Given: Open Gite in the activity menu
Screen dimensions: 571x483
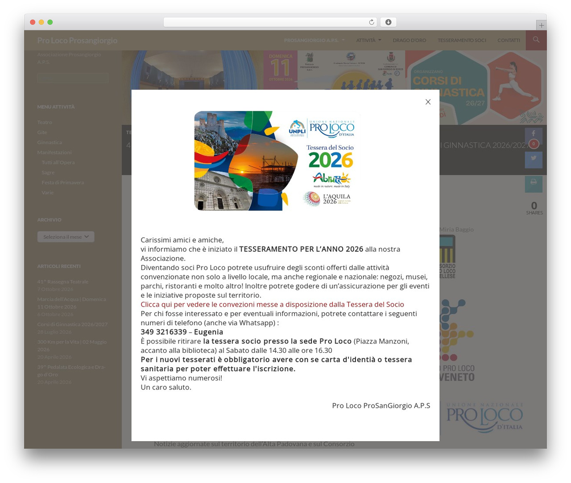Looking at the screenshot, I should [x=42, y=132].
